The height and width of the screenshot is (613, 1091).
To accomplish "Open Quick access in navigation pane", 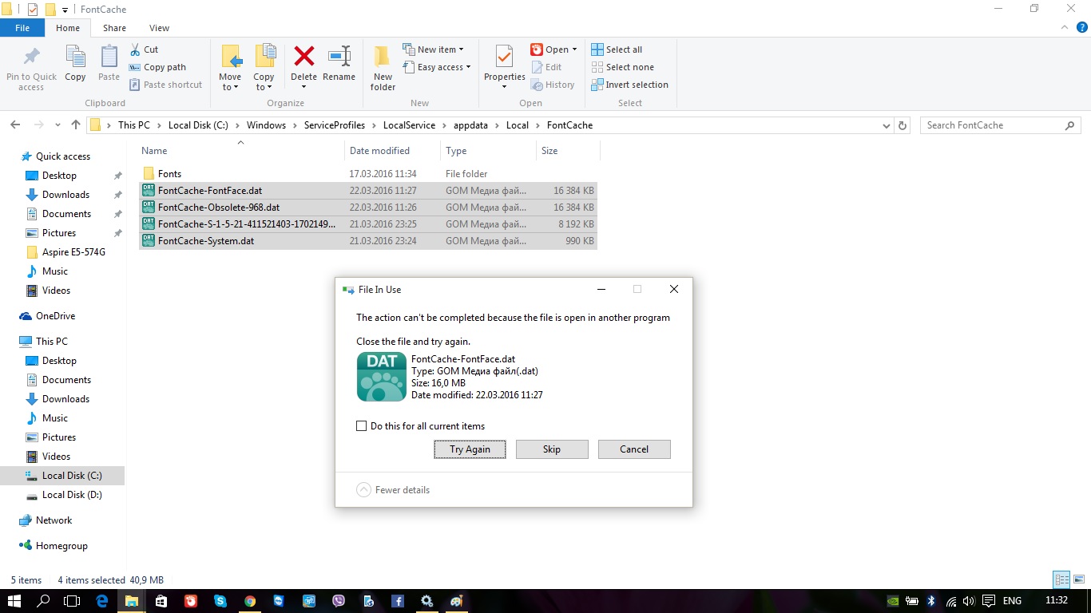I will point(63,156).
